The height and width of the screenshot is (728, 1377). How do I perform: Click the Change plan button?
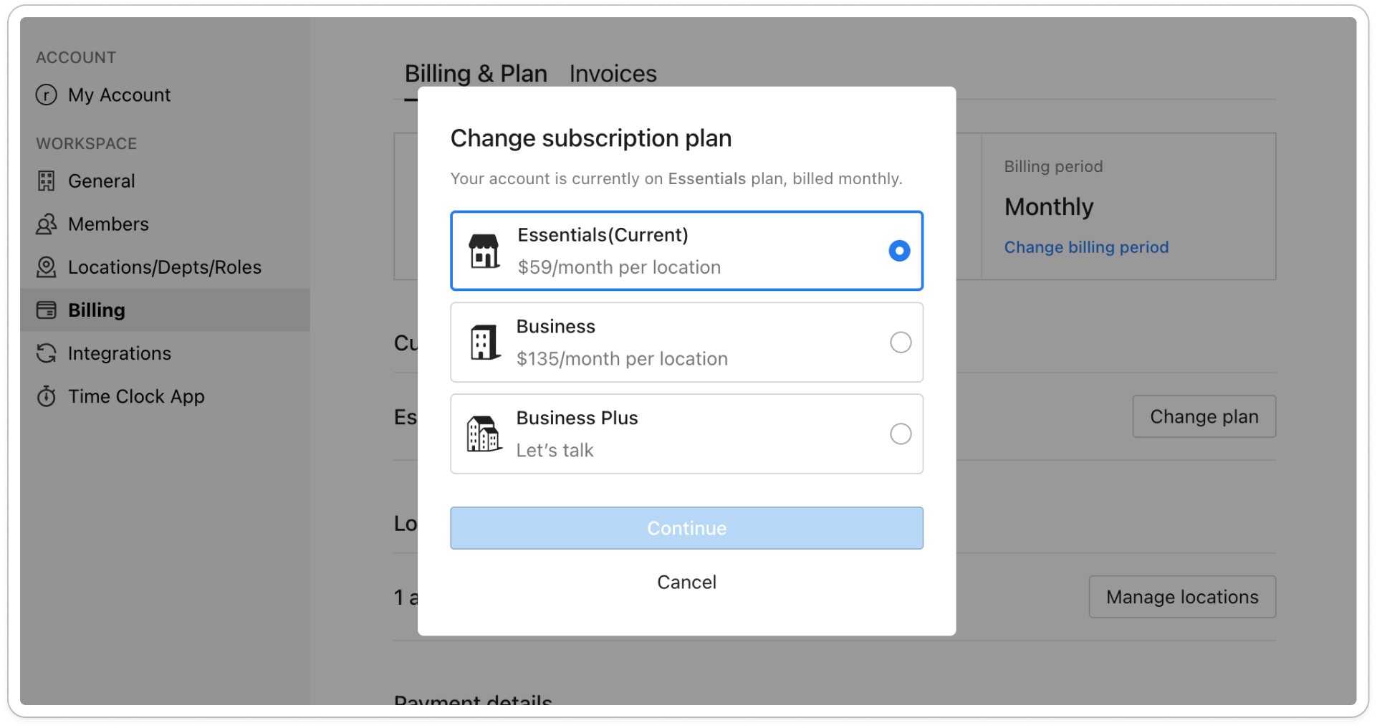point(1204,416)
